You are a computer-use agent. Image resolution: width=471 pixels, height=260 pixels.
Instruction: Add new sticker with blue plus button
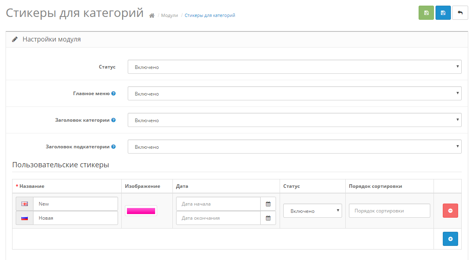(x=450, y=239)
